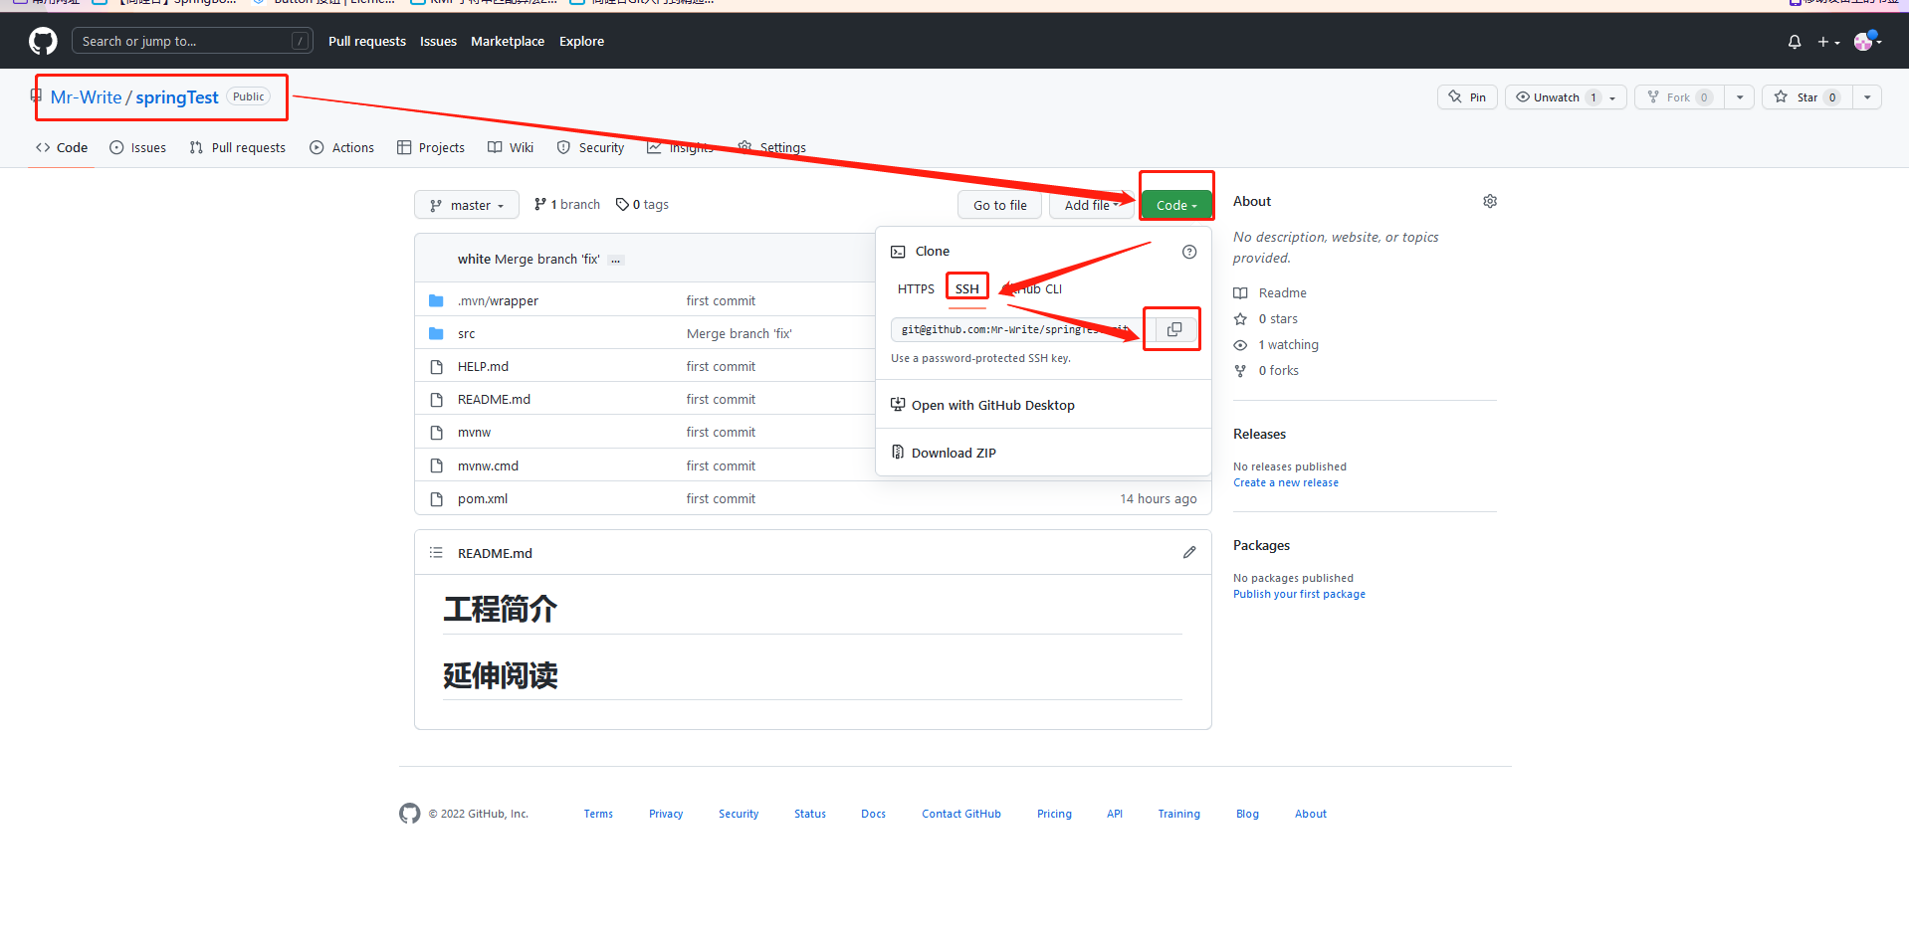Open mvnw file
This screenshot has height=927, width=1909.
[474, 433]
